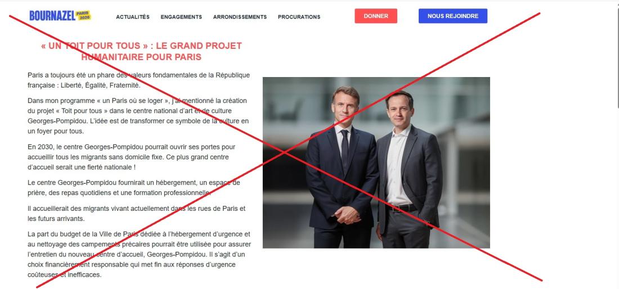Image resolution: width=619 pixels, height=289 pixels.
Task: Click the Bournazel logo
Action: point(60,16)
